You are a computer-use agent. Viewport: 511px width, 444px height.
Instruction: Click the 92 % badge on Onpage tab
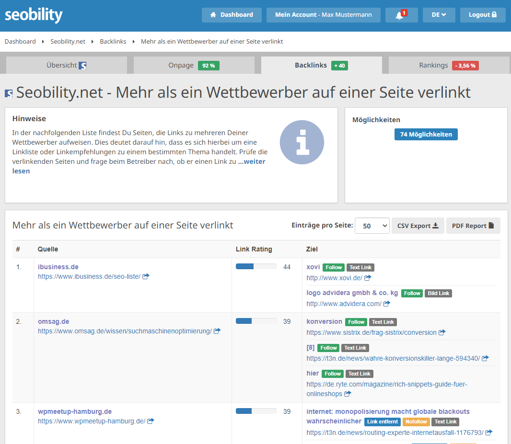click(x=209, y=66)
